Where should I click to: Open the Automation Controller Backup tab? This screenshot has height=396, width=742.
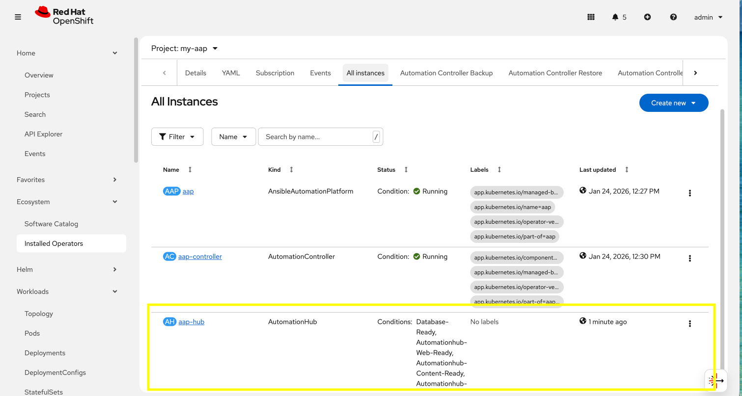pos(446,73)
